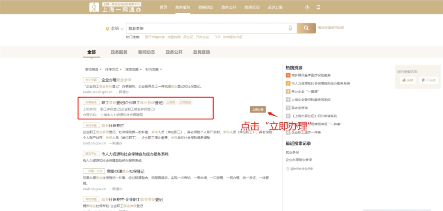Activate microphone voice search icon

click(290, 28)
